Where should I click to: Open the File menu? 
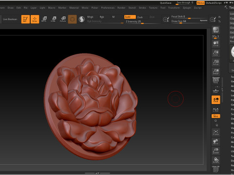(26, 8)
